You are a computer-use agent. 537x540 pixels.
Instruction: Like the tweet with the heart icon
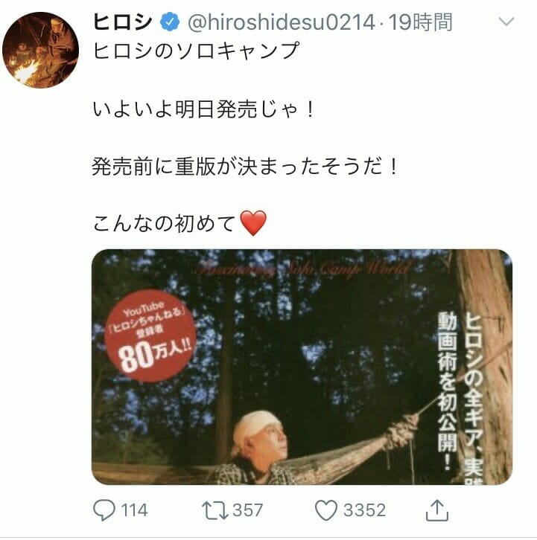point(326,510)
